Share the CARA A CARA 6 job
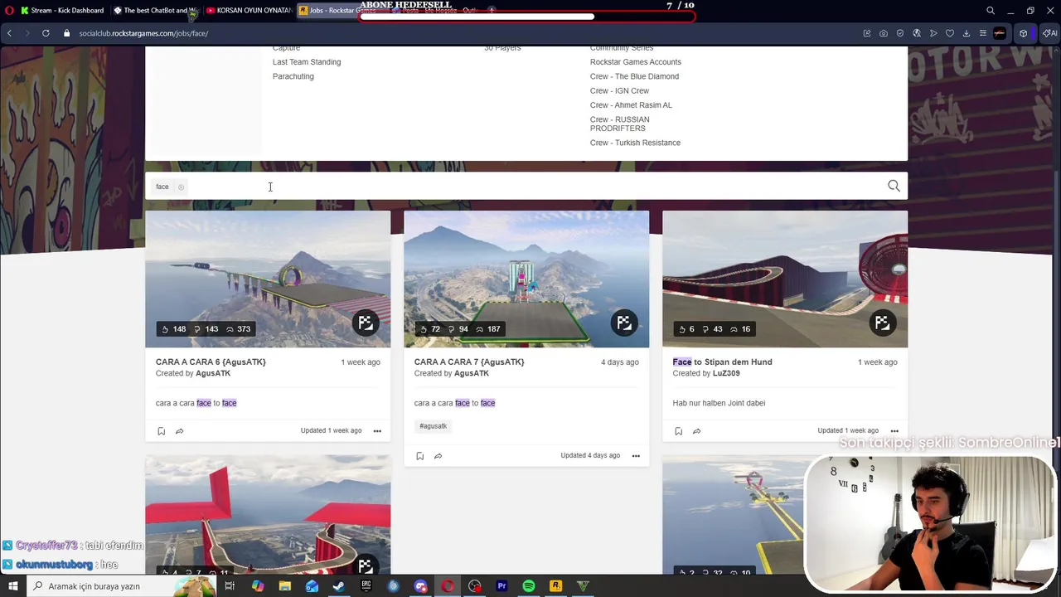This screenshot has height=597, width=1061. (x=179, y=431)
